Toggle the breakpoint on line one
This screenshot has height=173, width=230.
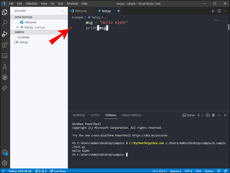[x=71, y=23]
